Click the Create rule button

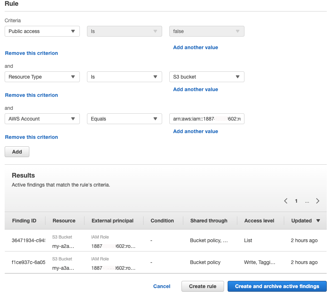203,286
